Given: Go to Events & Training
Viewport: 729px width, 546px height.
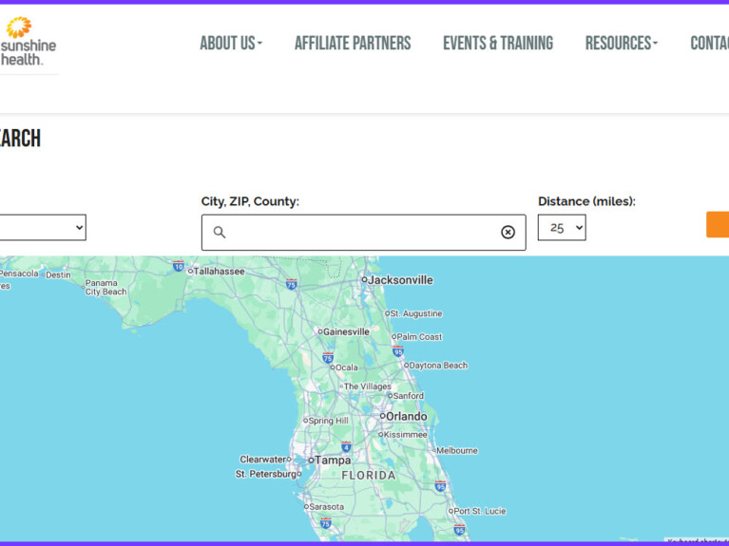Looking at the screenshot, I should 498,43.
